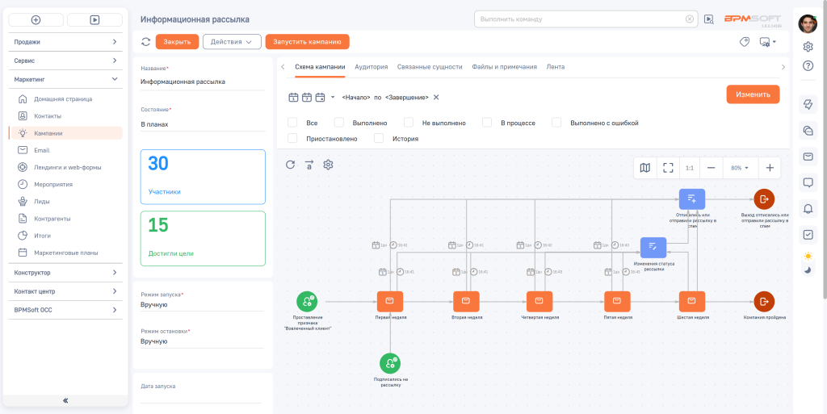Viewport: 827px width, 414px height.
Task: Check the Все filter checkbox
Action: click(292, 123)
